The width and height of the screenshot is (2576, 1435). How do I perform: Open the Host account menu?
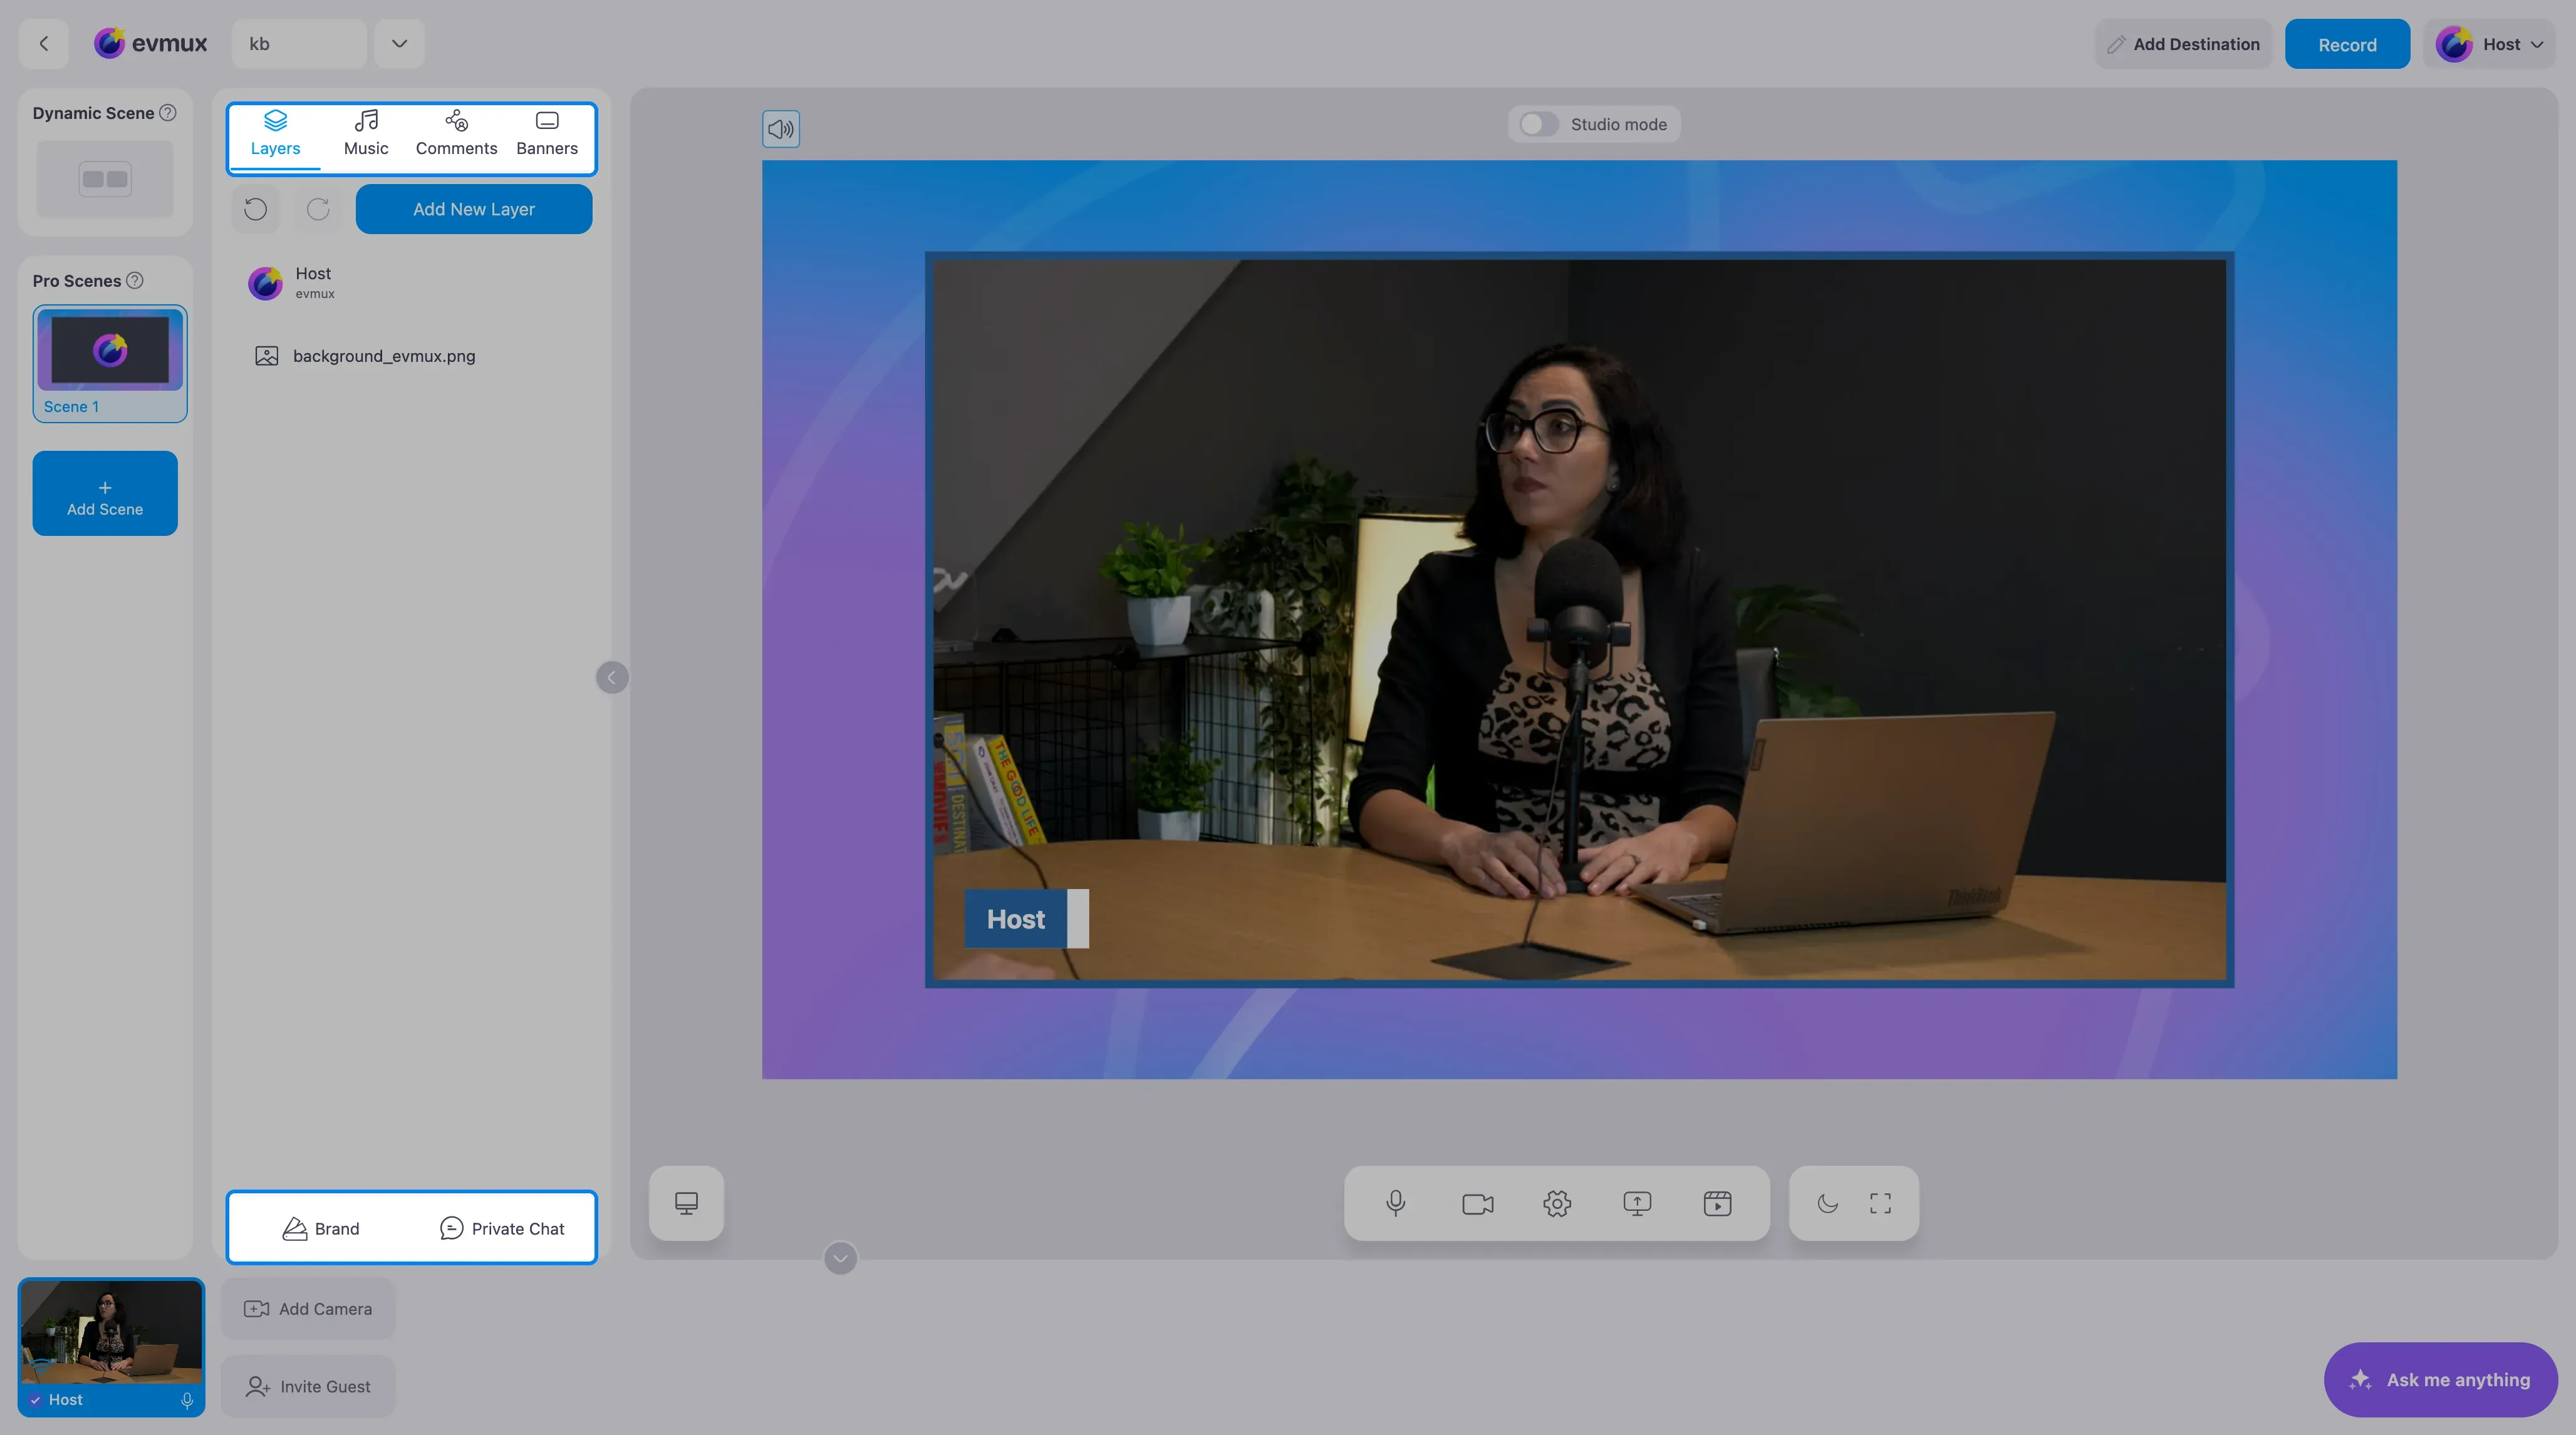coord(2489,44)
